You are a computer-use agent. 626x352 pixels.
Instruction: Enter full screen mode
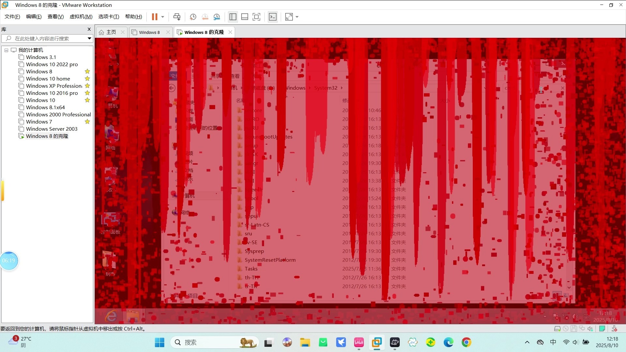pos(257,17)
